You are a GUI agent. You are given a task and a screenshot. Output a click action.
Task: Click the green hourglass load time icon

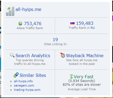pyautogui.click(x=71, y=76)
